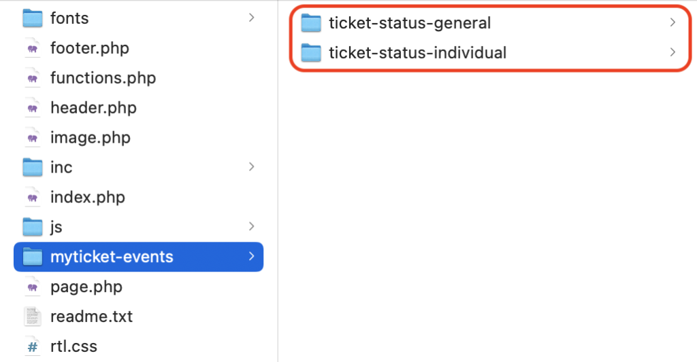Expand the ticket-status-individual chevron

pyautogui.click(x=672, y=52)
